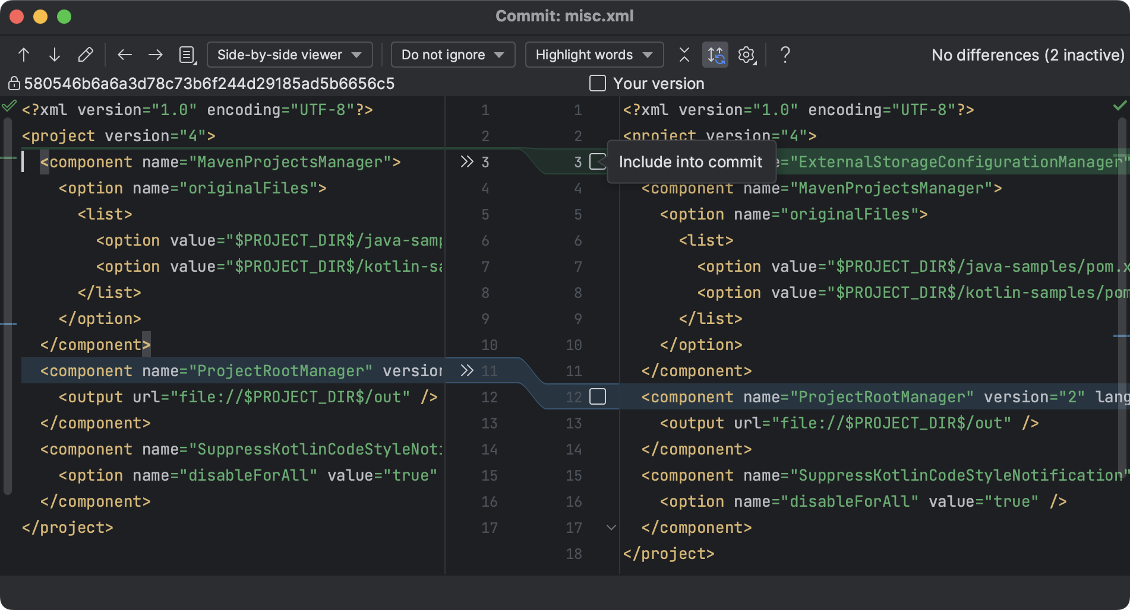
Task: Open the editor with the pencil icon
Action: coord(86,55)
